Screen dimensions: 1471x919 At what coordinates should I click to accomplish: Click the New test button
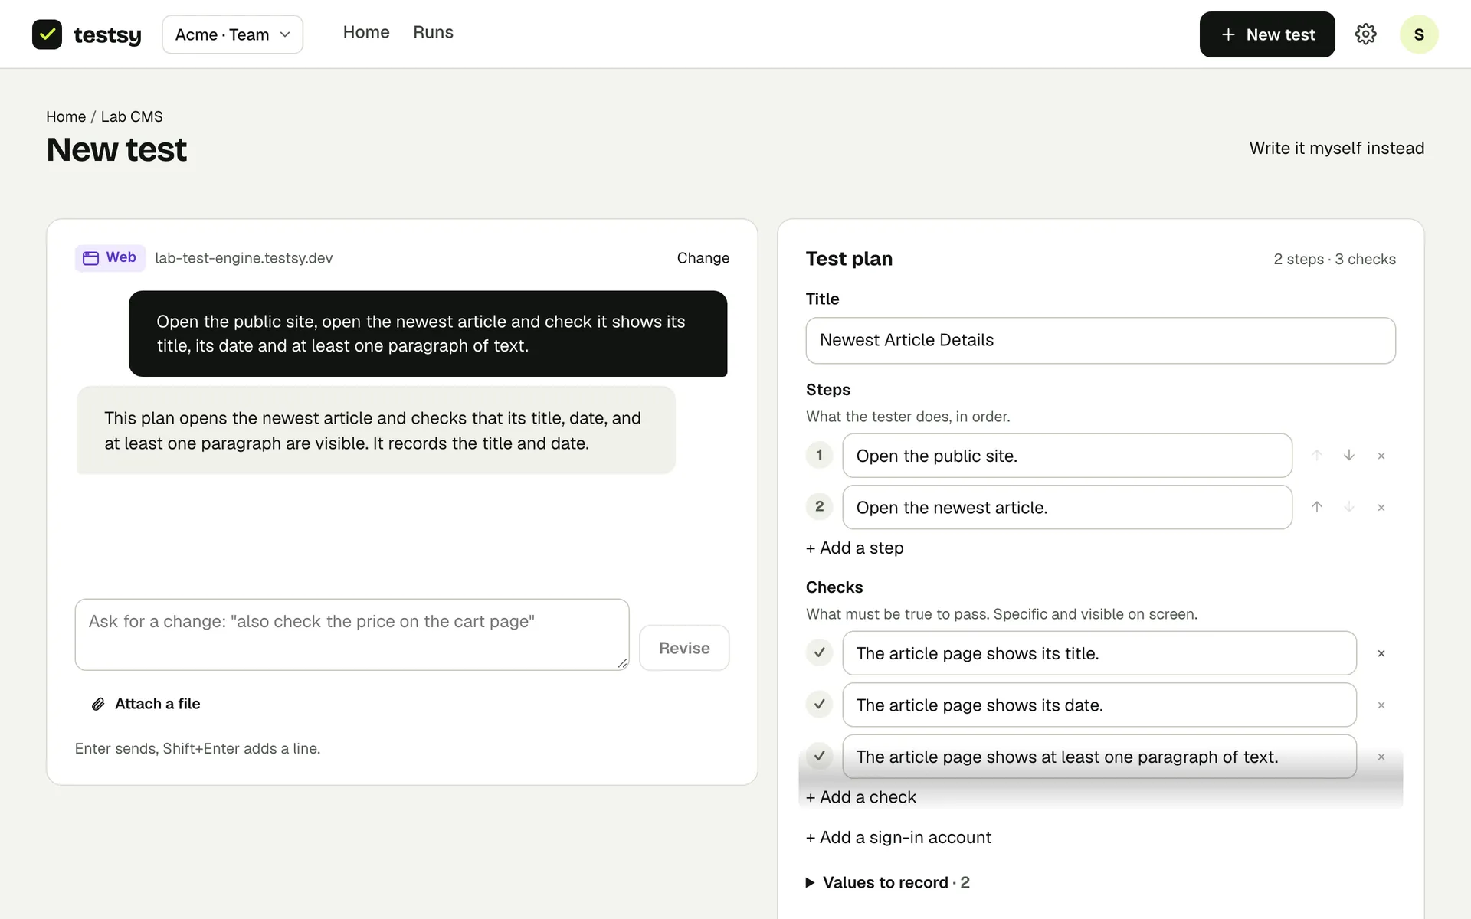point(1267,34)
